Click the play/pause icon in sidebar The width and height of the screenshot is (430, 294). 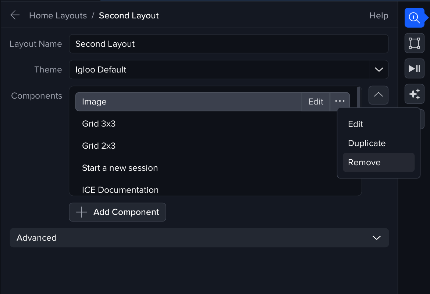pos(414,68)
